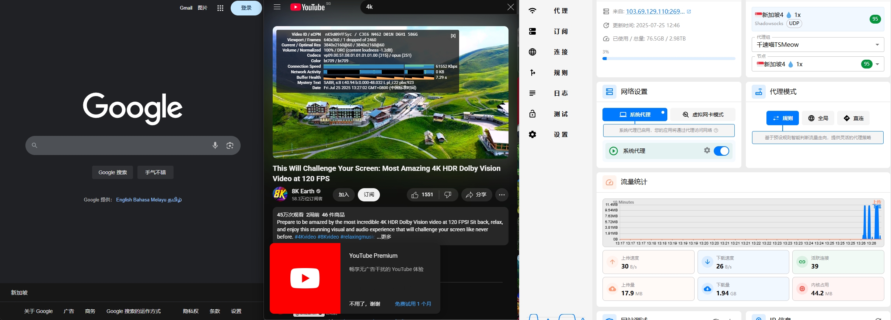Click the 加入 join button
The height and width of the screenshot is (320, 891).
344,195
